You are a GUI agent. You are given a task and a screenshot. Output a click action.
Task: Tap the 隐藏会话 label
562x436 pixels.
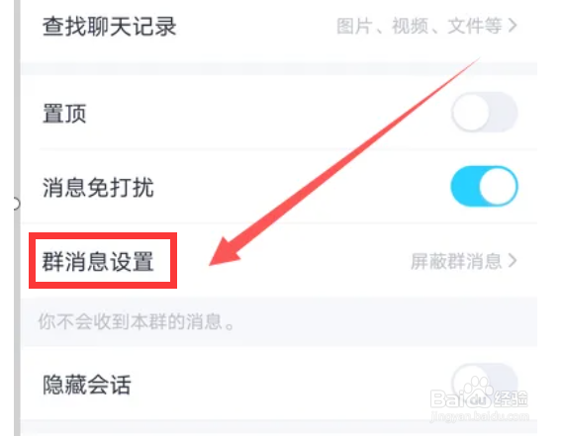[x=87, y=386]
